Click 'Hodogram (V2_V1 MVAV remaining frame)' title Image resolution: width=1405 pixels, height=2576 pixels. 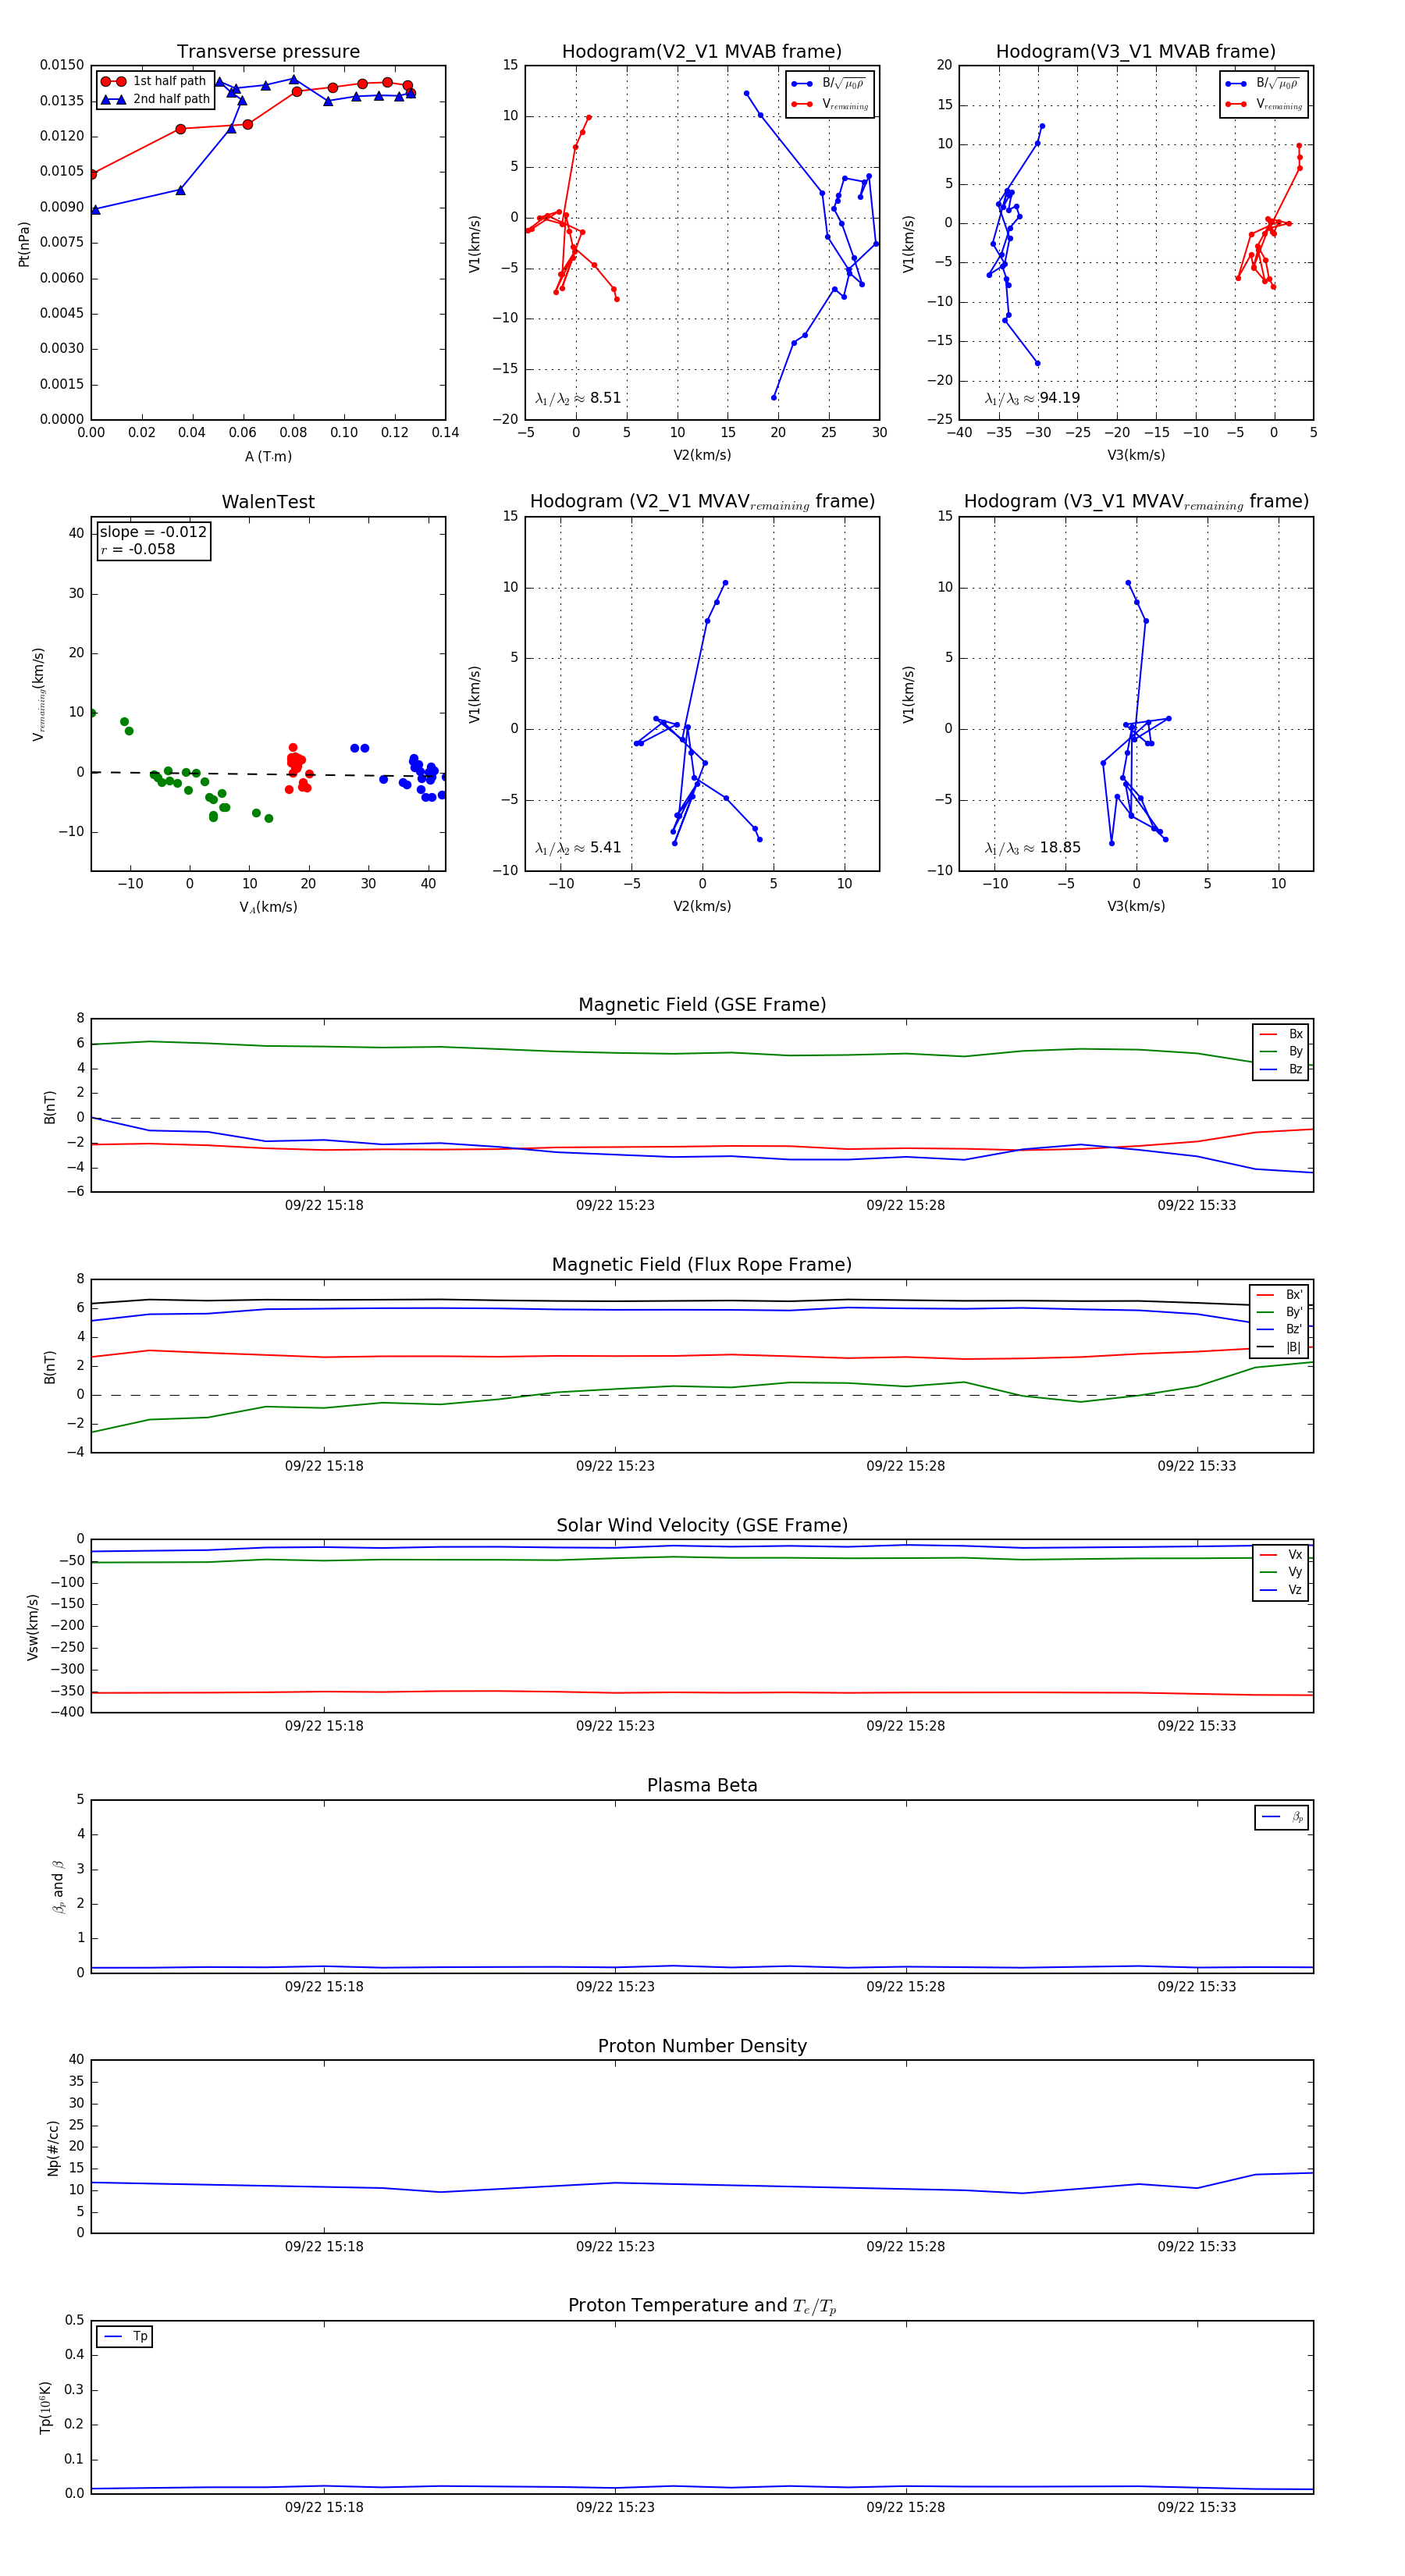coord(702,502)
